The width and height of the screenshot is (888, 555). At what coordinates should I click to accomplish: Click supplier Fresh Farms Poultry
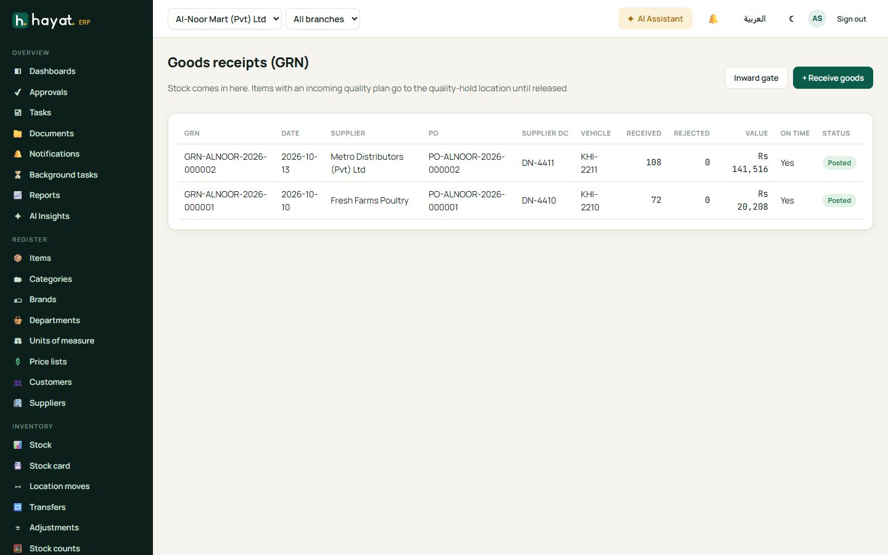369,201
